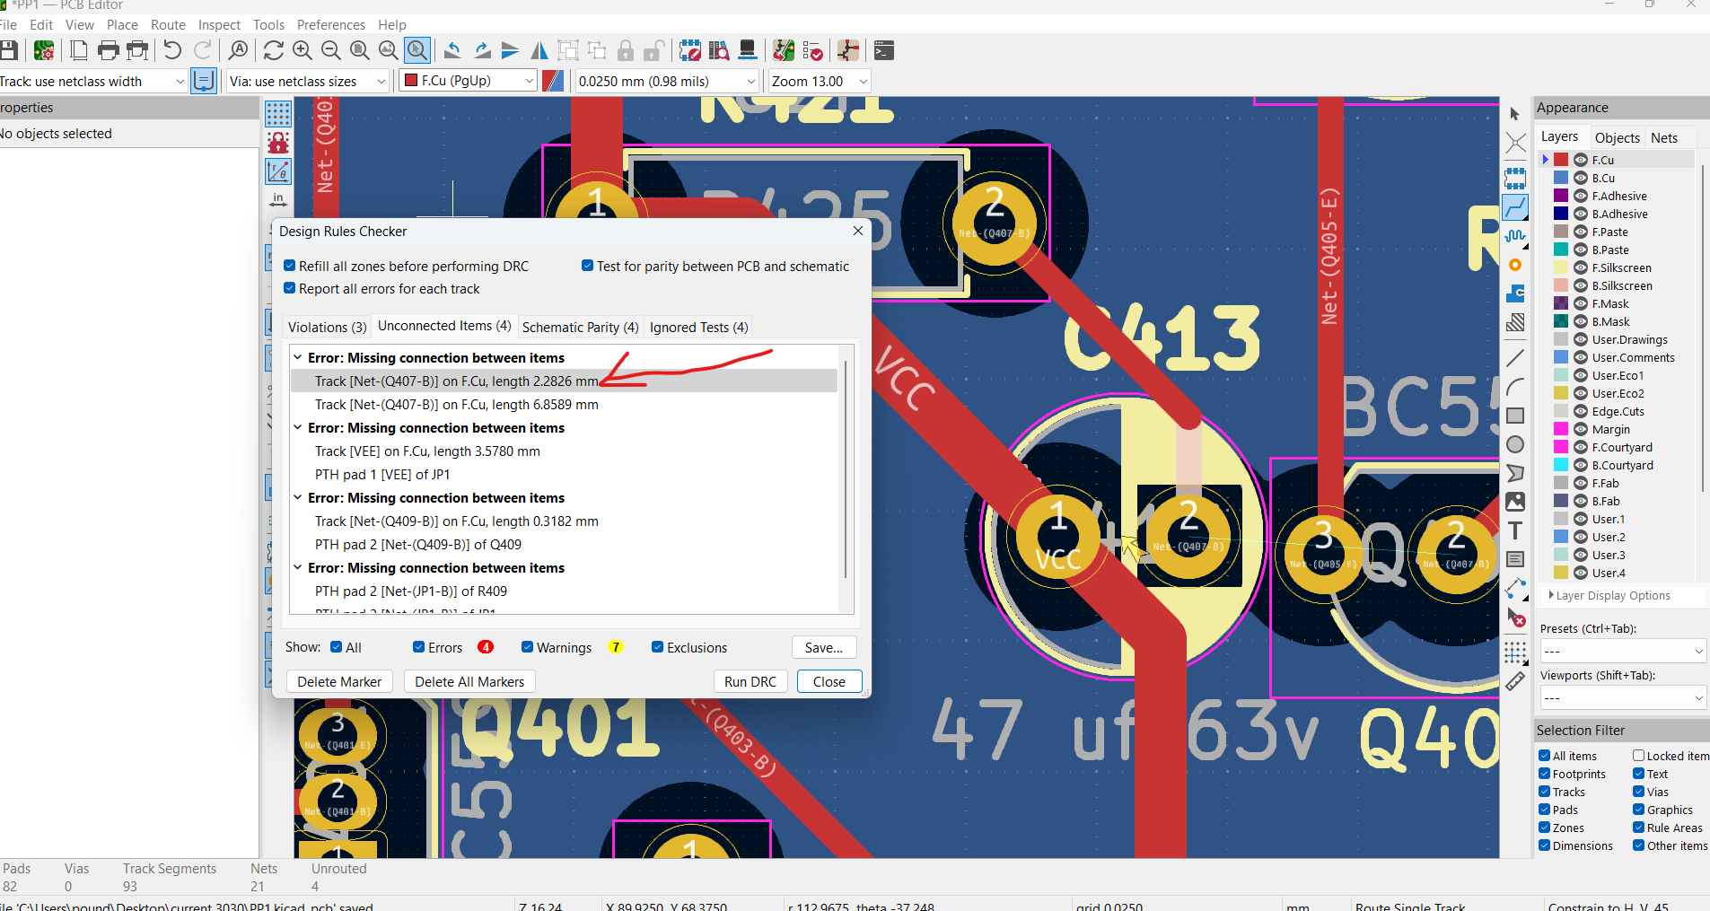Zoom out of the canvas
This screenshot has width=1710, height=911.
331,50
